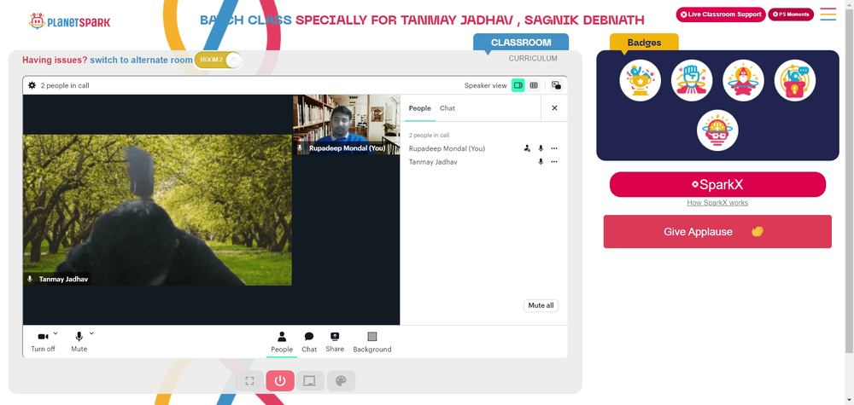This screenshot has width=854, height=405.
Task: Open the color palette theme icon
Action: click(x=341, y=380)
